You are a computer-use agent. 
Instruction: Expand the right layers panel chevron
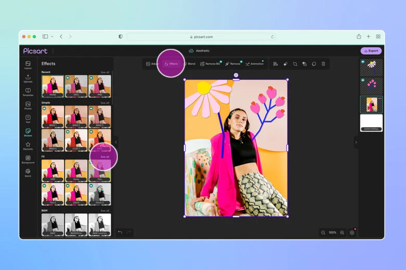(x=356, y=142)
